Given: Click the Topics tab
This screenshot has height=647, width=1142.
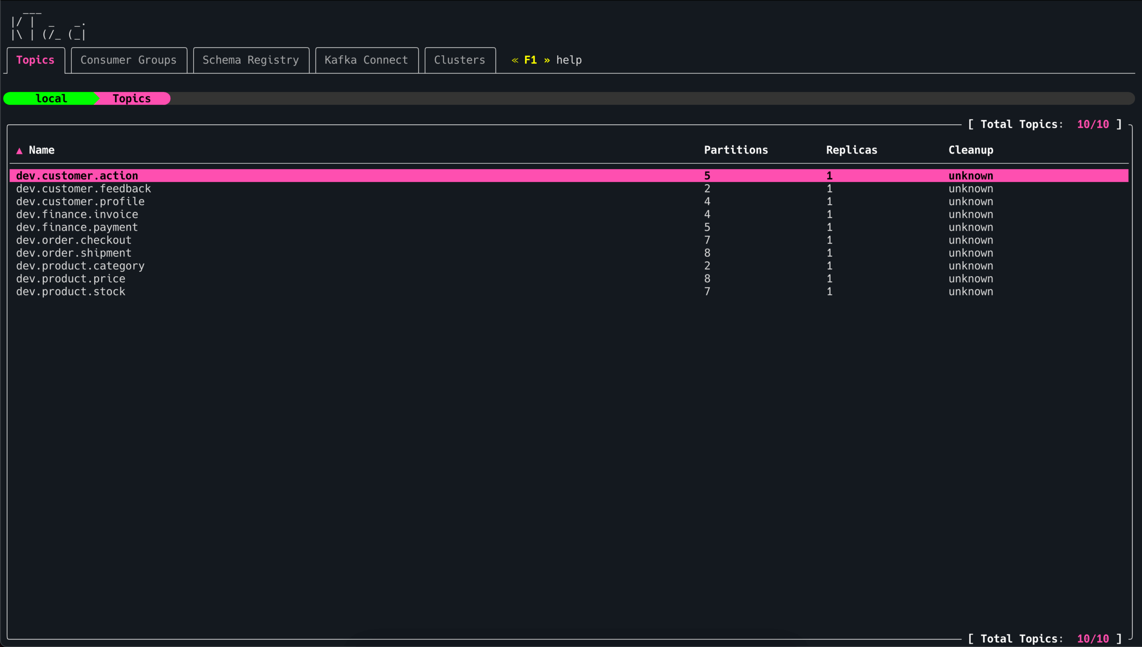Looking at the screenshot, I should pos(35,60).
